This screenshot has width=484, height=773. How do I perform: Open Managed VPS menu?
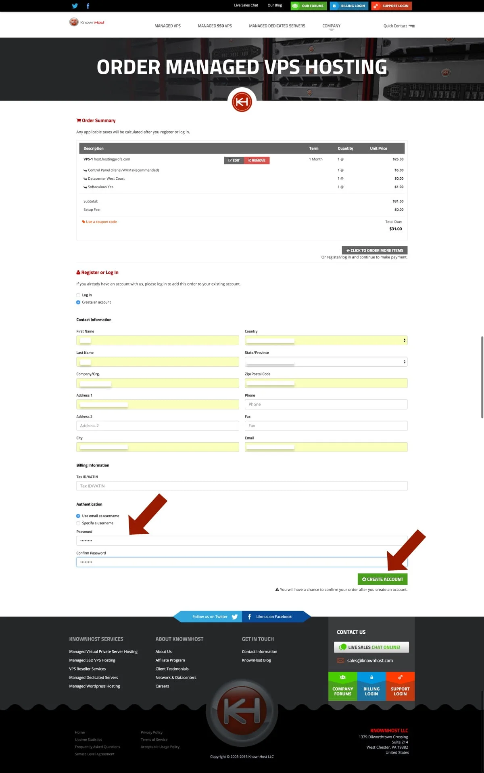pos(167,26)
